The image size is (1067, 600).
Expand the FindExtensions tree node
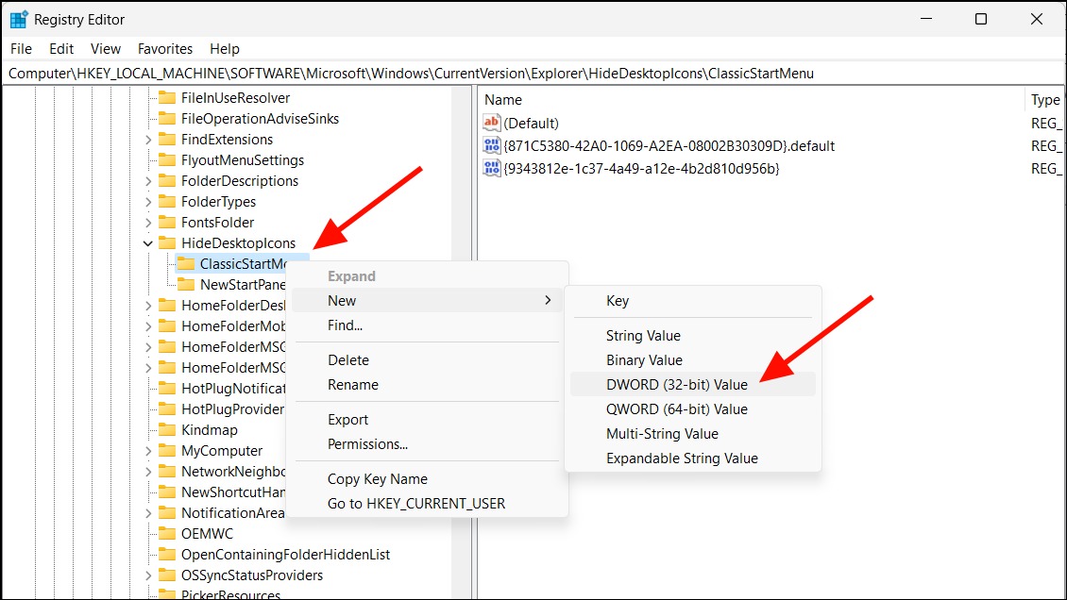tap(147, 140)
